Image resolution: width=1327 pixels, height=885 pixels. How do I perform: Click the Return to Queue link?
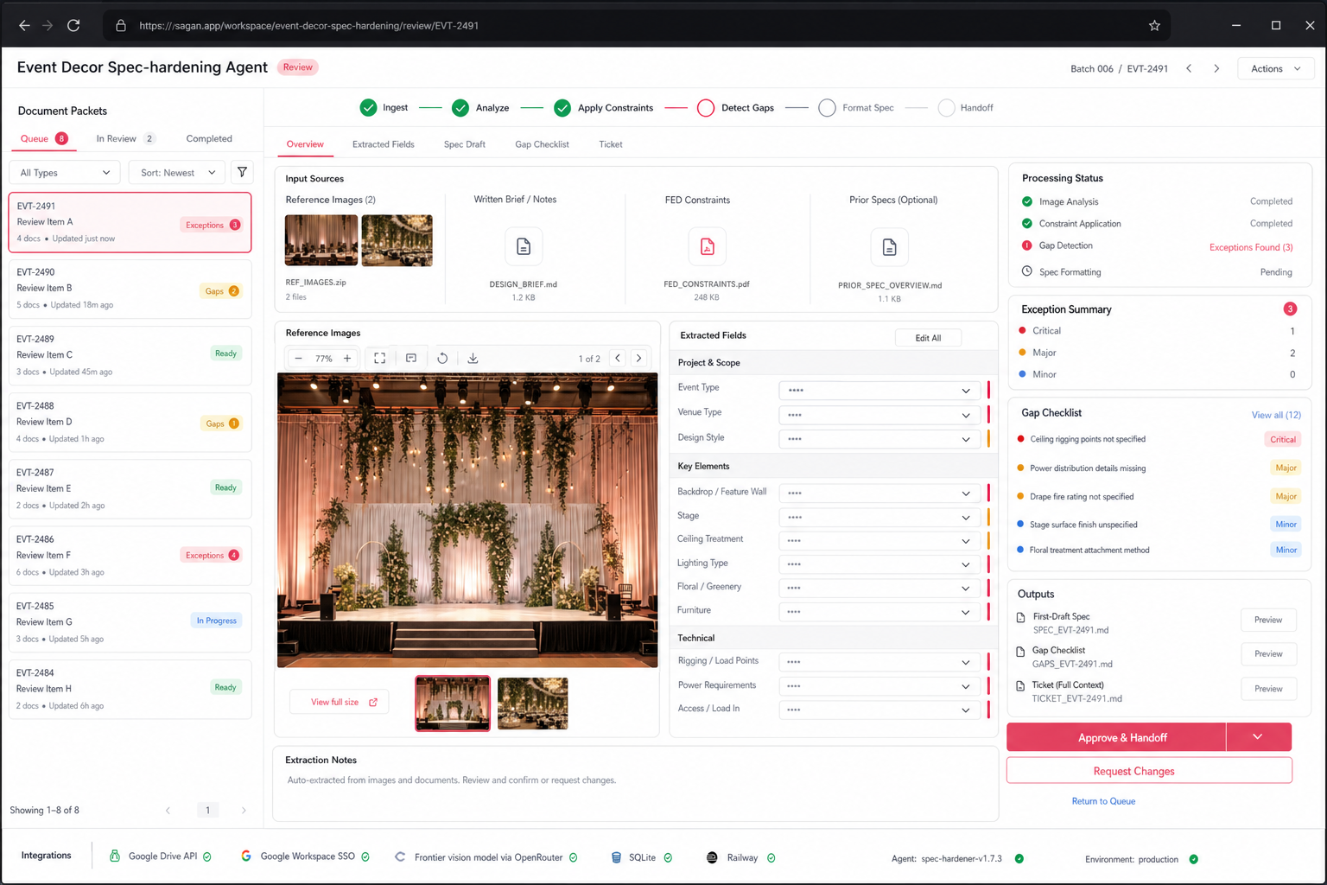pyautogui.click(x=1103, y=801)
